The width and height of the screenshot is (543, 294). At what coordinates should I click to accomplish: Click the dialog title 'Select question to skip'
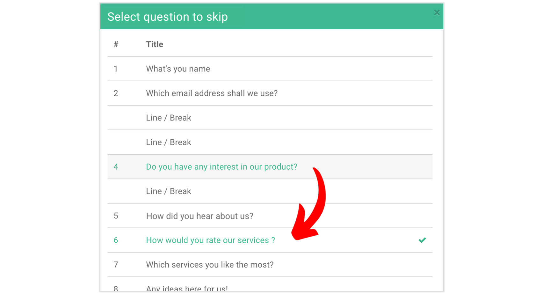(168, 17)
